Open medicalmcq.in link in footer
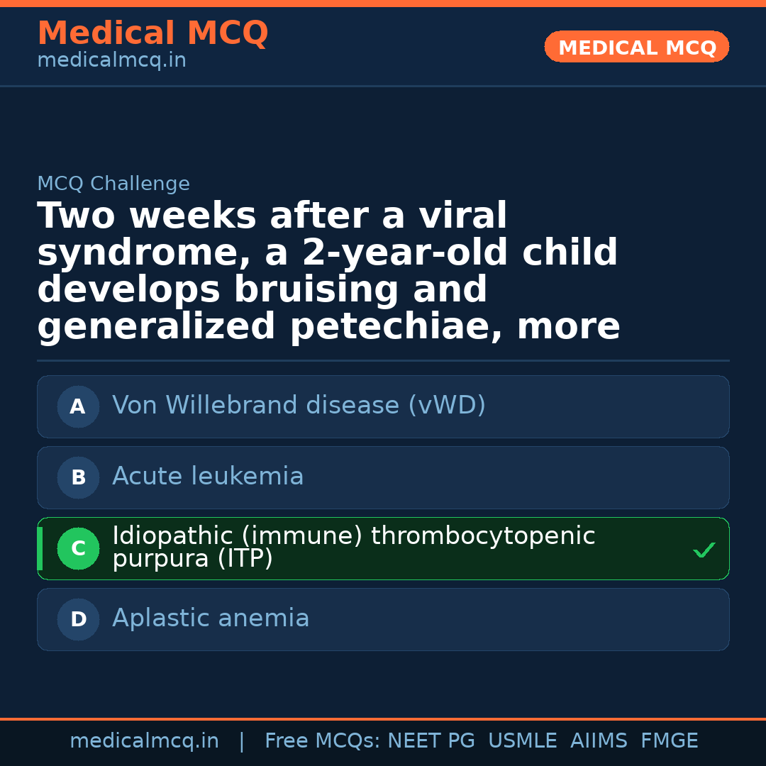Viewport: 766px width, 766px height. click(144, 741)
